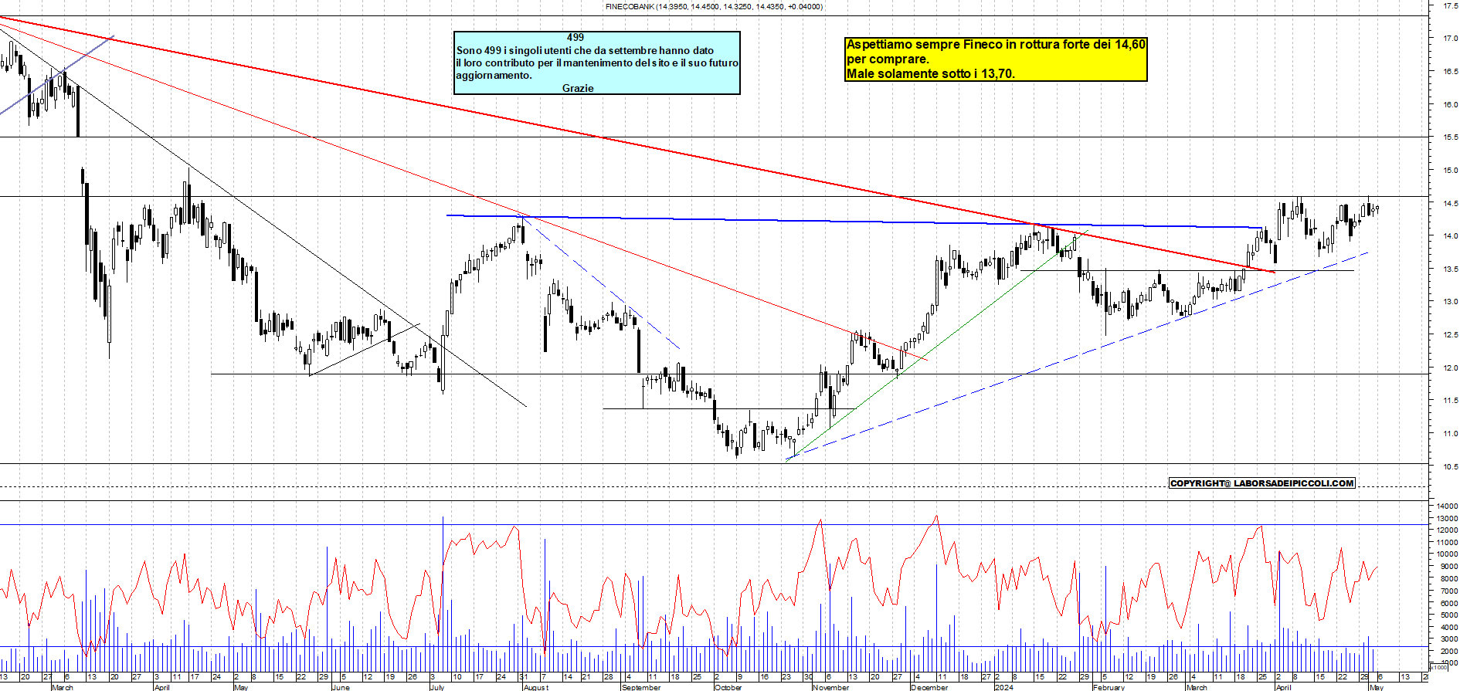Click the 15.0 price axis label
This screenshot has height=691, width=1460.
(1450, 170)
